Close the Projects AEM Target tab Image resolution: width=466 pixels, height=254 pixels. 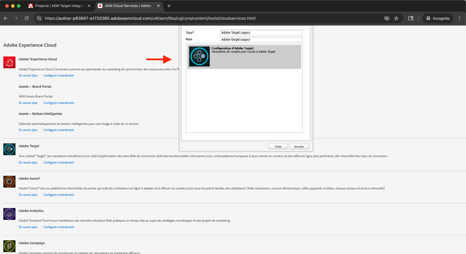point(89,6)
